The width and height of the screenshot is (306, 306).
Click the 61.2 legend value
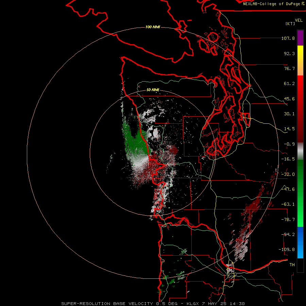(x=289, y=84)
